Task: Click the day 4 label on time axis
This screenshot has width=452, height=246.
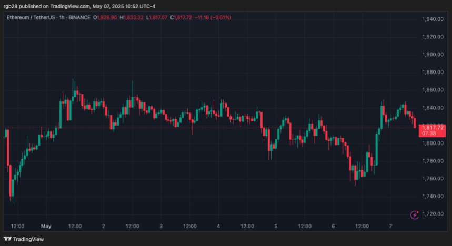Action: click(x=218, y=226)
